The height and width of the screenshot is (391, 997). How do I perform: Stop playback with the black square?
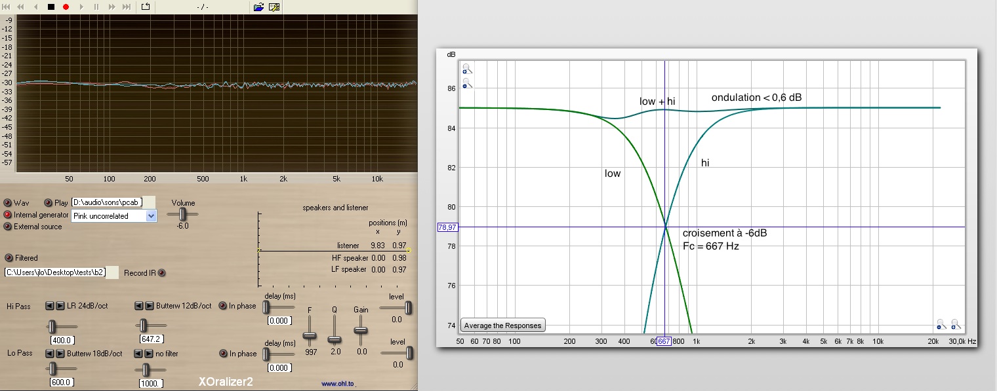[51, 7]
